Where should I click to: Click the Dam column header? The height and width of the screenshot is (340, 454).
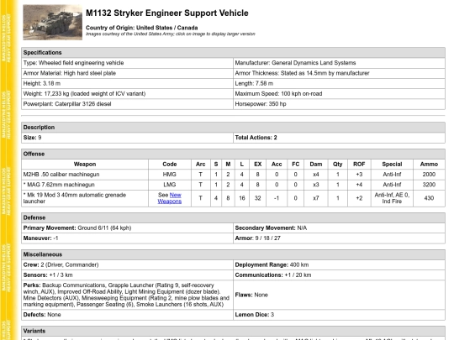tap(316, 165)
